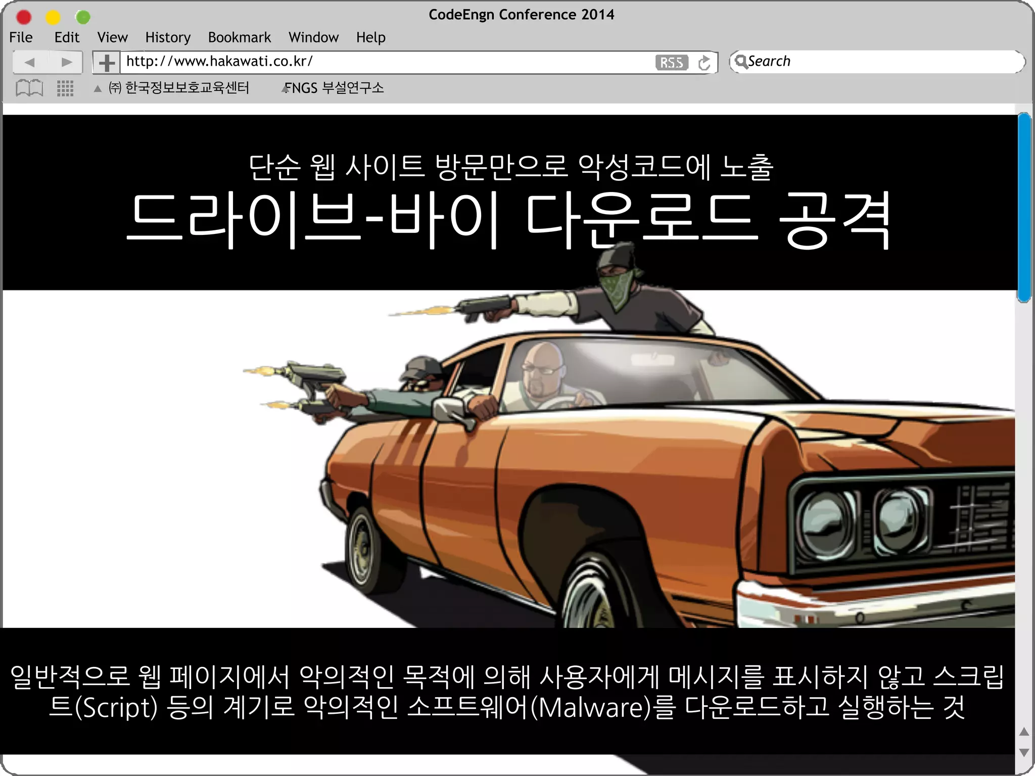The width and height of the screenshot is (1035, 776).
Task: Click the magnifier icon in search field
Action: (x=740, y=62)
